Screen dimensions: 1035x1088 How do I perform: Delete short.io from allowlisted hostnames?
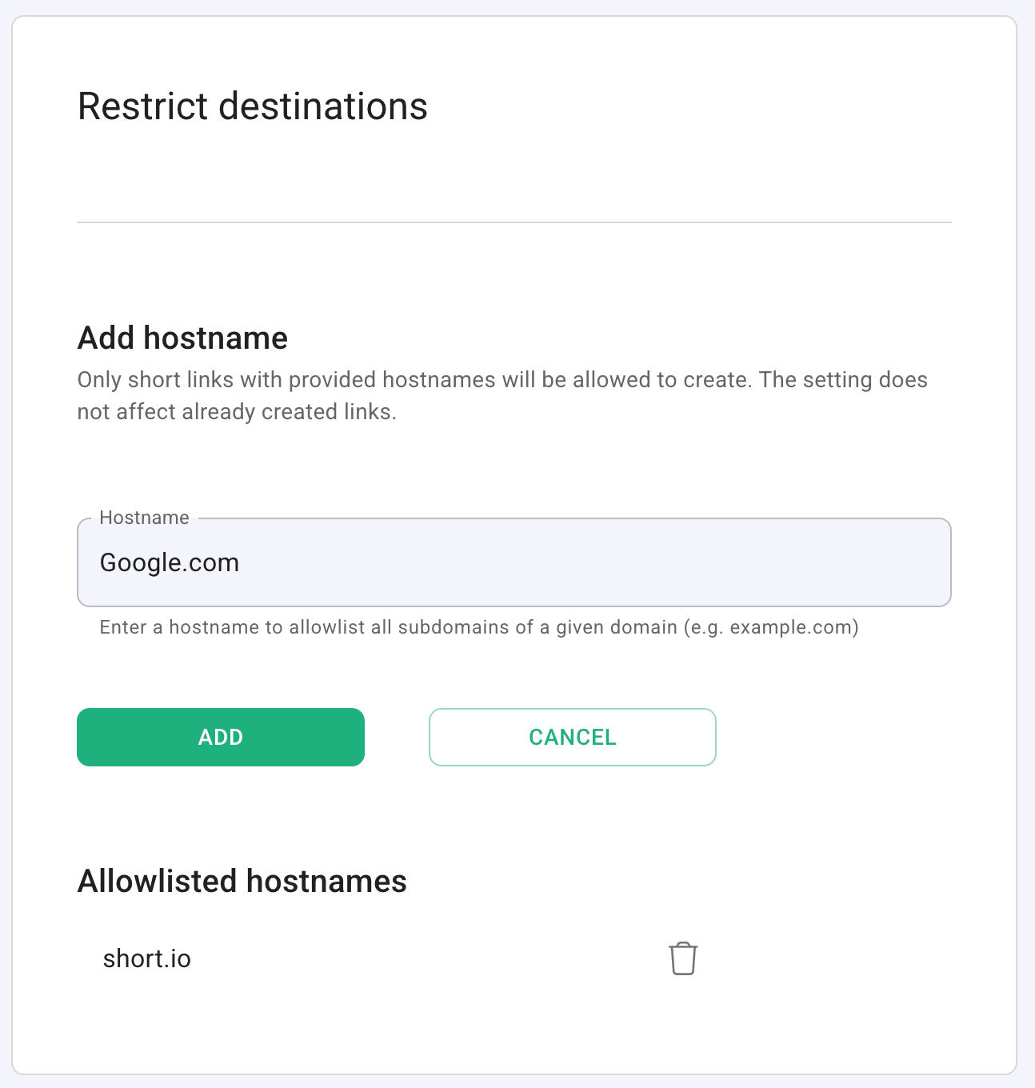(682, 958)
